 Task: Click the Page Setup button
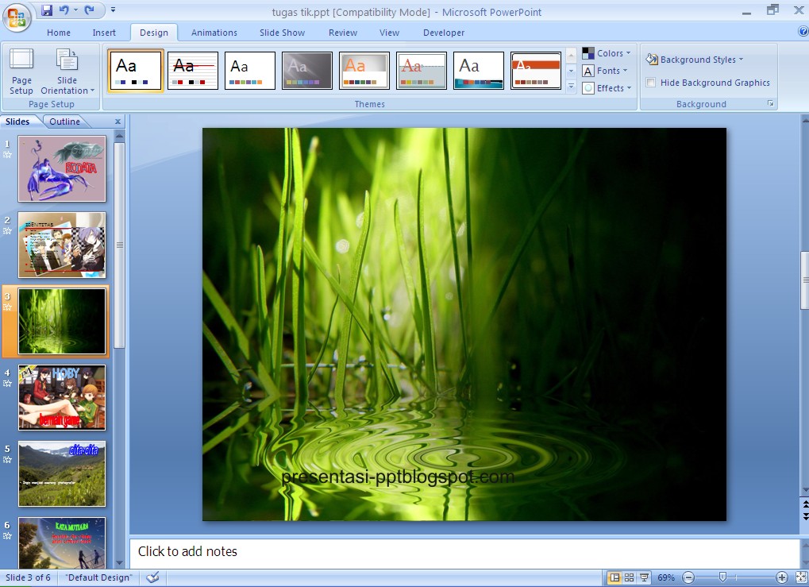(21, 71)
